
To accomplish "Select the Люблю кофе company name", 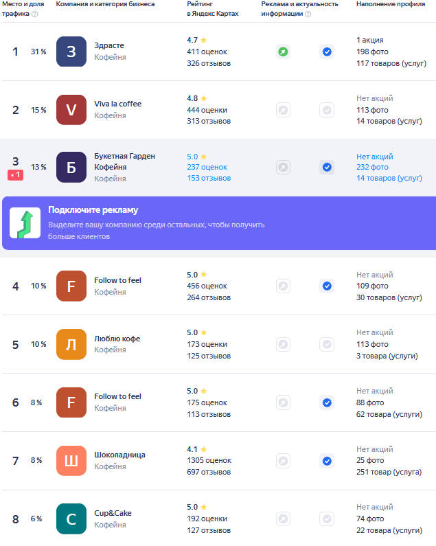I will [x=117, y=339].
